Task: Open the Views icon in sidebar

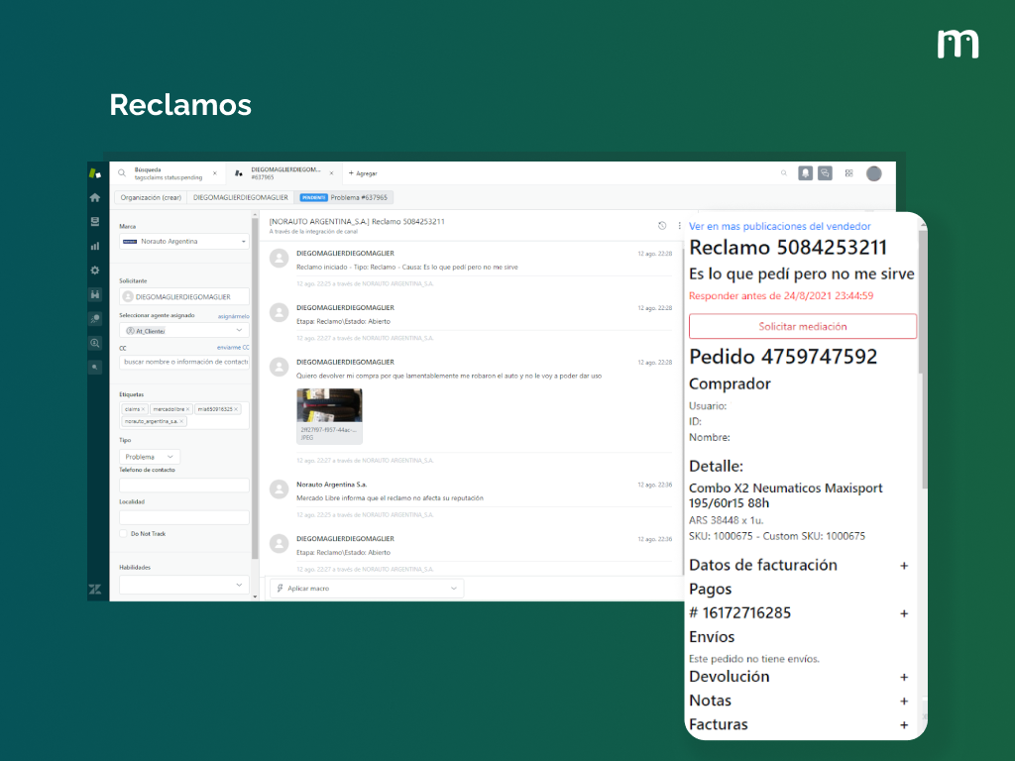Action: coord(95,221)
